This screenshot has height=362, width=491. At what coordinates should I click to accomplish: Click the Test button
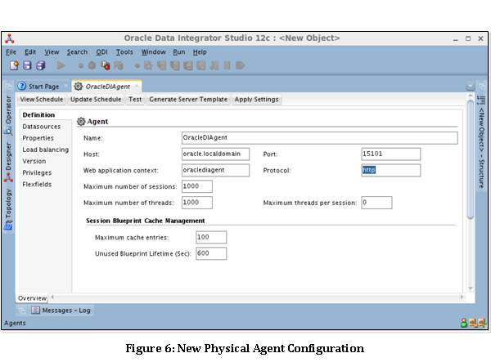pos(135,100)
